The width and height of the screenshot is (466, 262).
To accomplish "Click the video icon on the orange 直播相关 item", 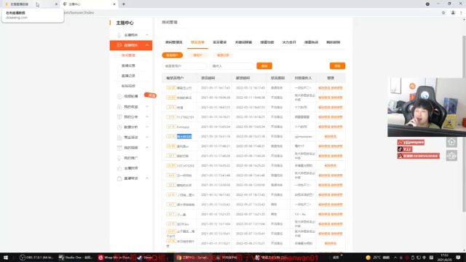I will (x=119, y=45).
